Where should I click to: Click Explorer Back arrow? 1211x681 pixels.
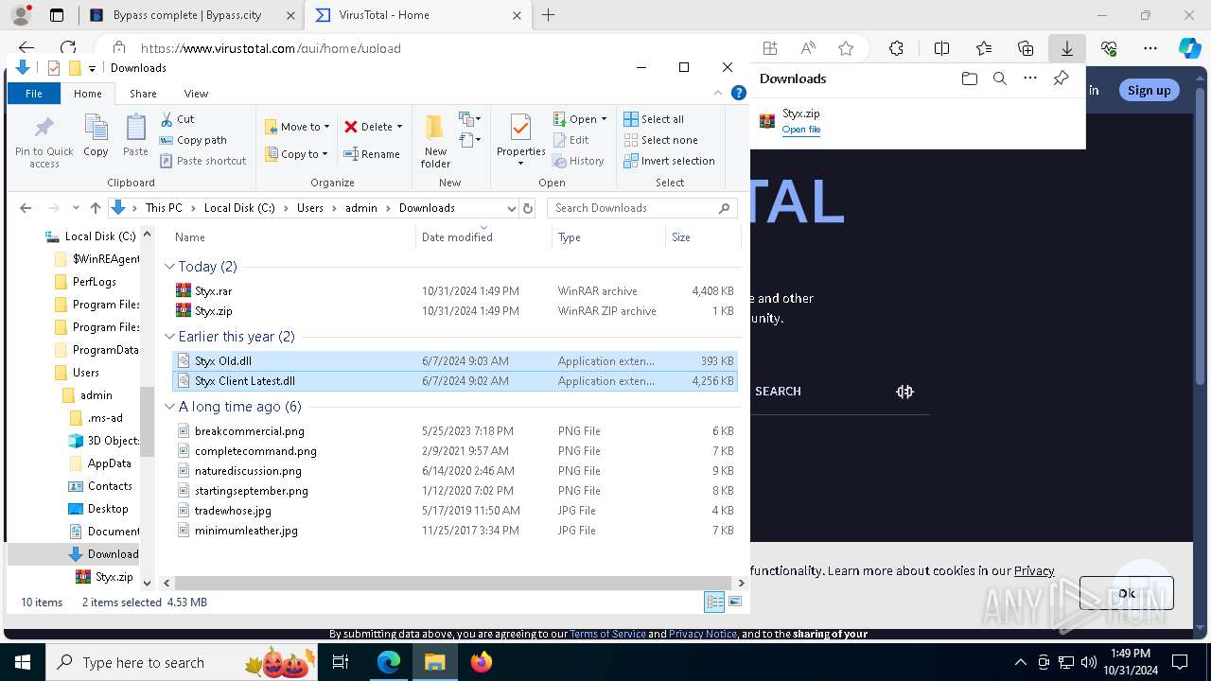coord(26,208)
